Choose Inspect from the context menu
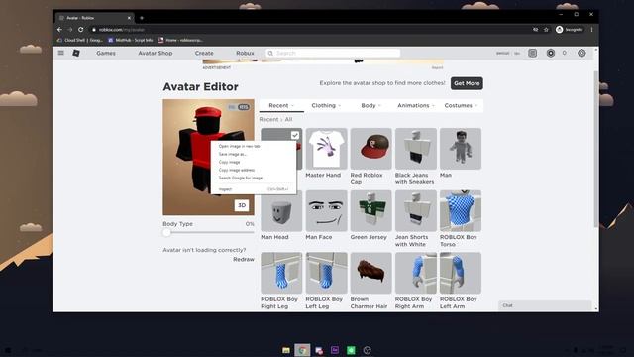Image resolution: width=634 pixels, height=357 pixels. [254, 189]
